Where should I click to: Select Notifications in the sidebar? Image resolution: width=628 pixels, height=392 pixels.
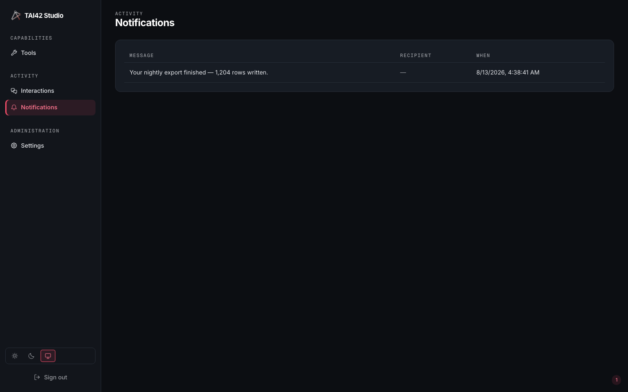[50, 108]
